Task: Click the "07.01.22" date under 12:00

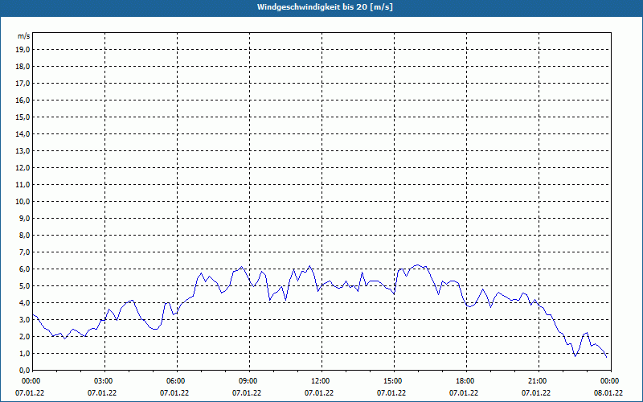Action: click(319, 393)
